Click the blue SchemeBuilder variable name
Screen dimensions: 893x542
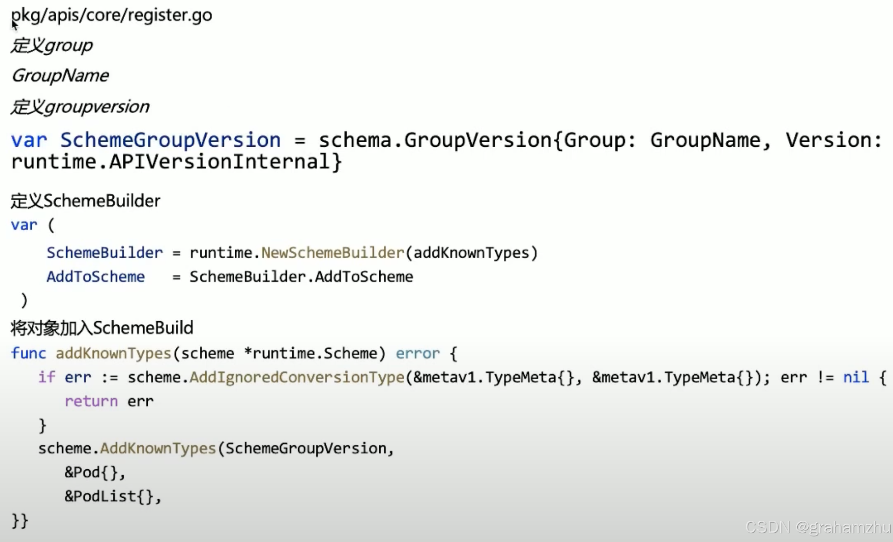tap(104, 253)
